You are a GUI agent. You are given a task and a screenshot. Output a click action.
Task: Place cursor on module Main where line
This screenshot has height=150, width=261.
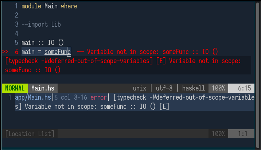[50, 6]
